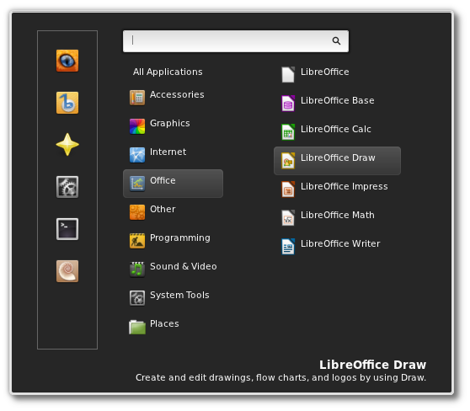
Task: Launch the eye-icon app in favorites sidebar
Action: (x=67, y=61)
